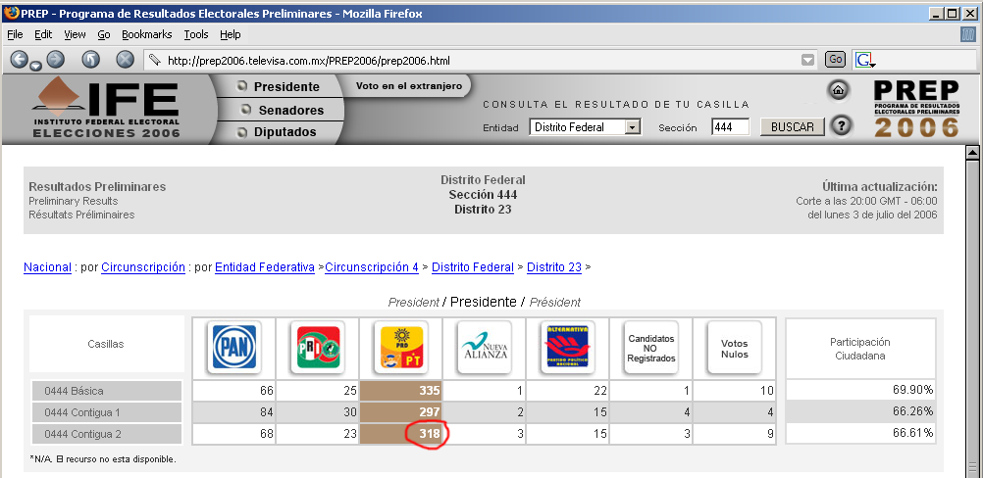Open the Go menu
This screenshot has width=983, height=478.
coord(103,34)
